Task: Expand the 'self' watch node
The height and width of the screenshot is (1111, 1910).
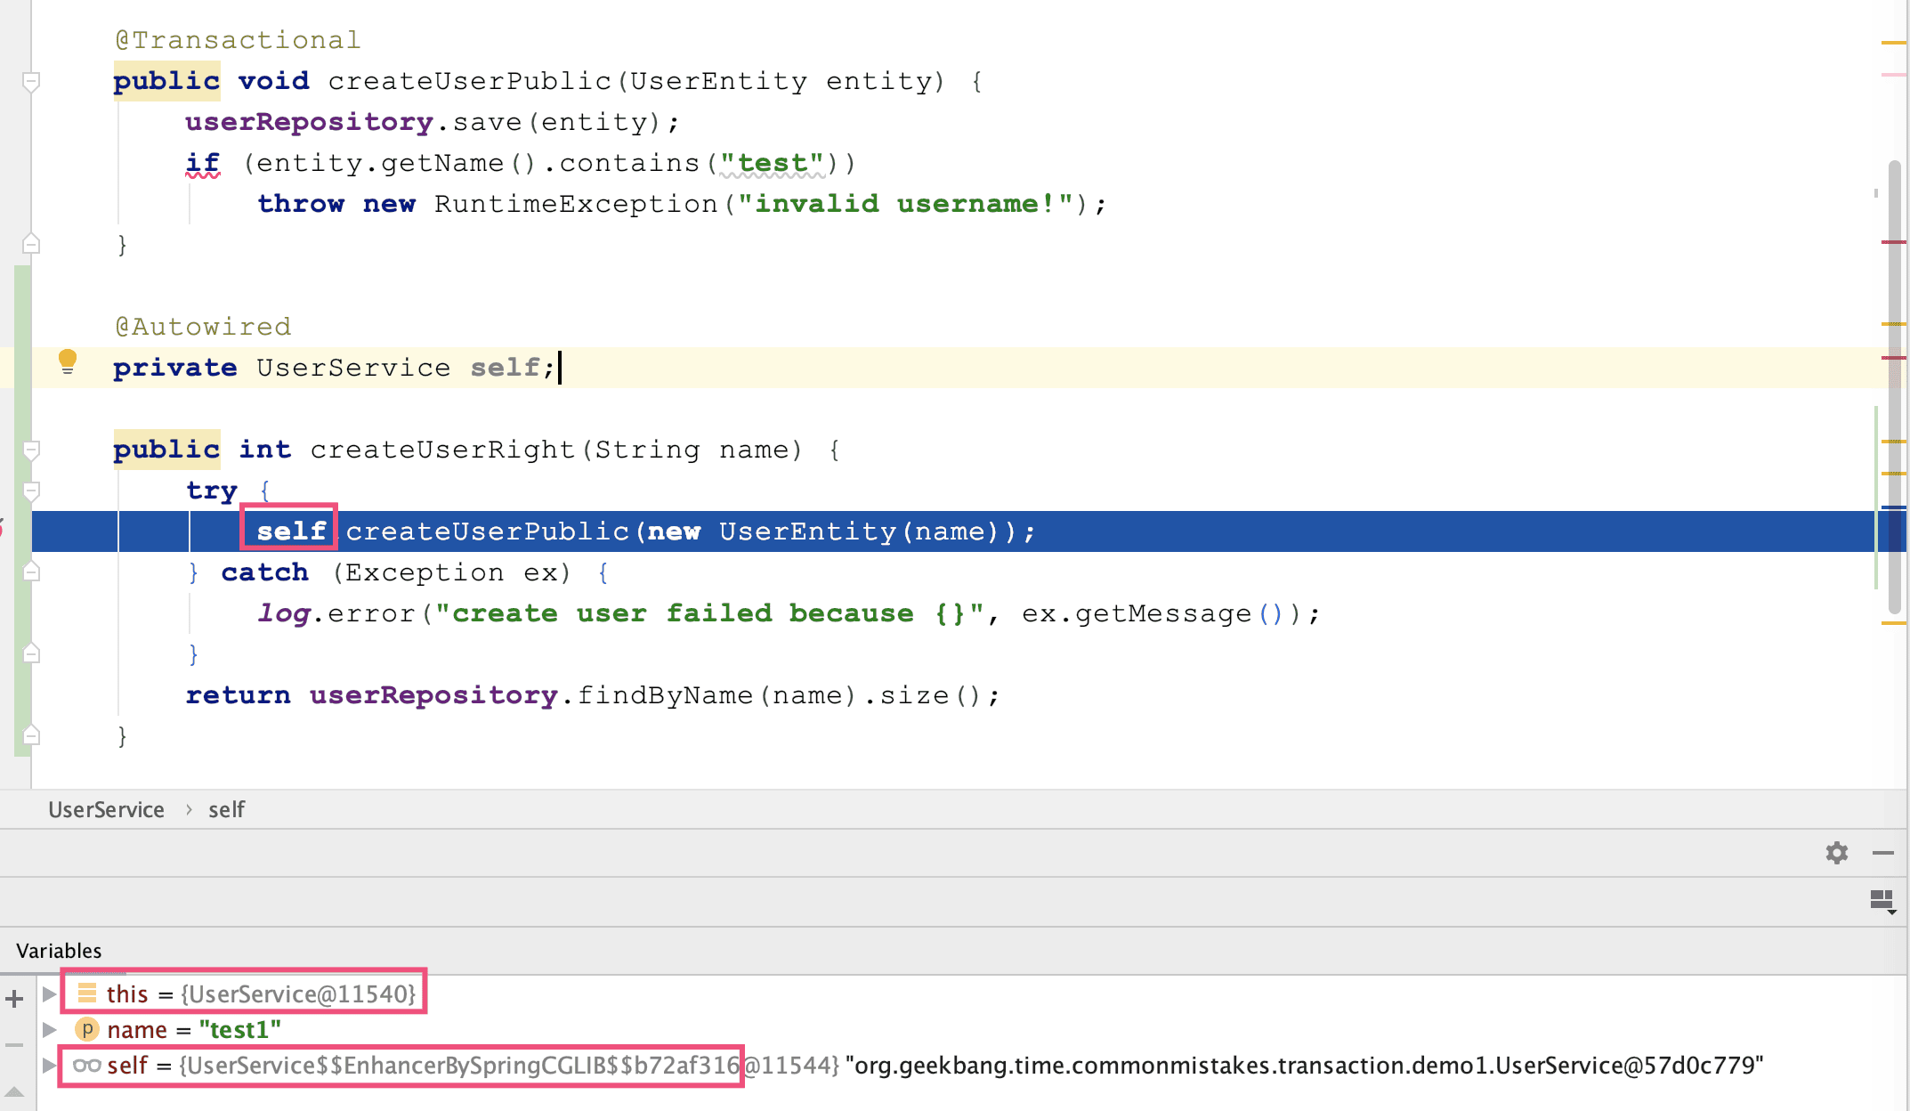Action: pyautogui.click(x=48, y=1066)
